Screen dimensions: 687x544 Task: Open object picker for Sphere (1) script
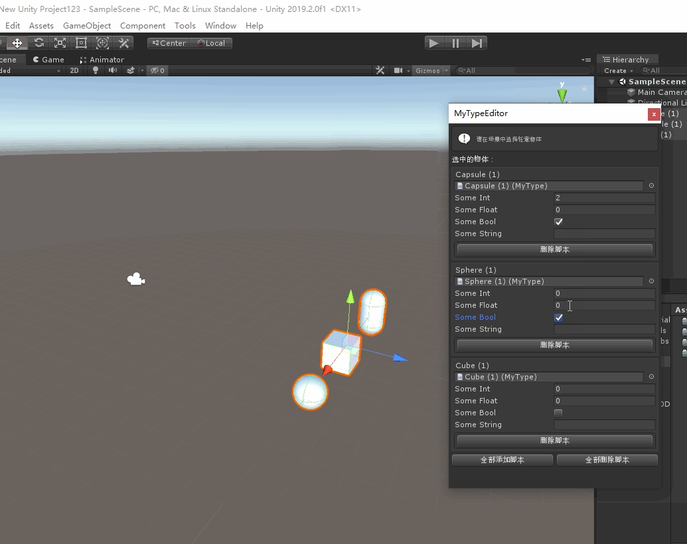click(651, 281)
